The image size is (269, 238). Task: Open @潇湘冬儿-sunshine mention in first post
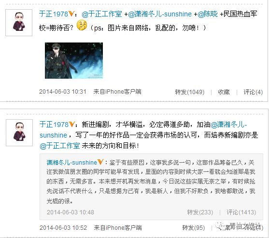click(x=160, y=14)
